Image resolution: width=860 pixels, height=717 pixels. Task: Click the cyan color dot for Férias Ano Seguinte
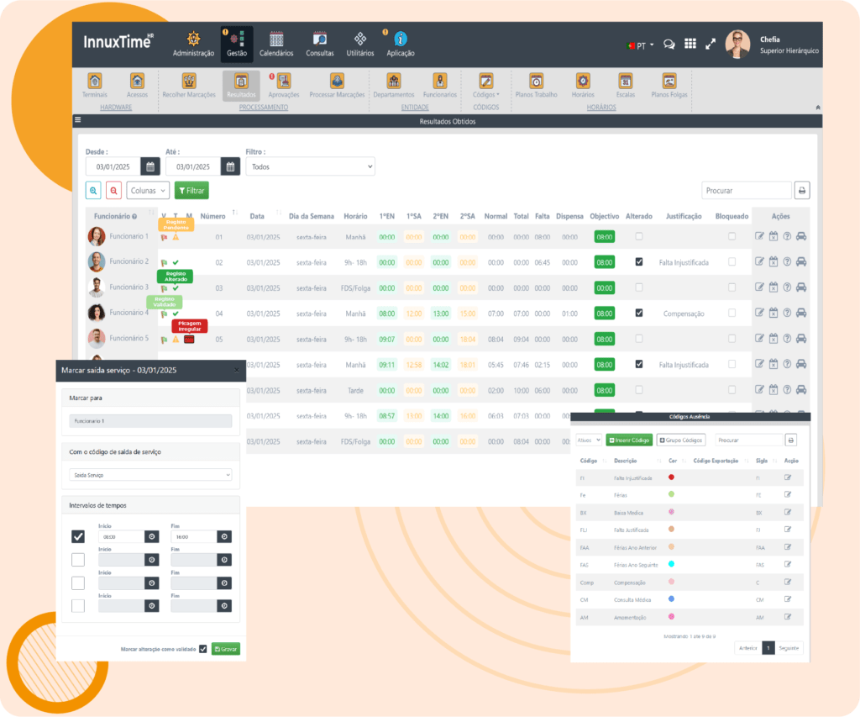pyautogui.click(x=671, y=564)
